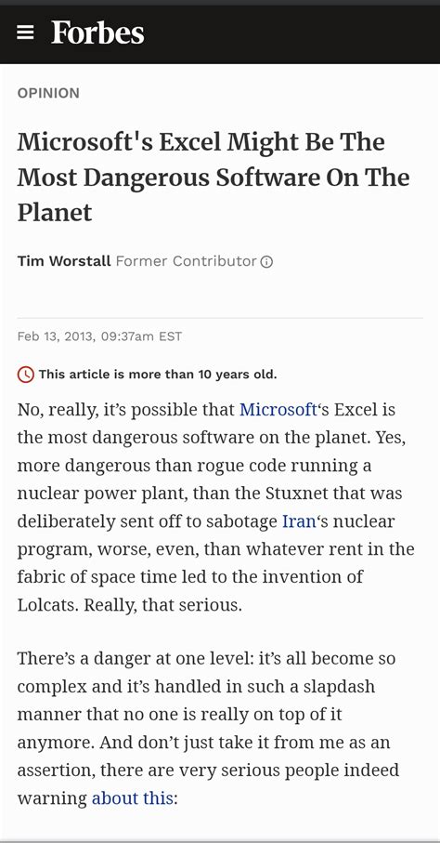Click the word Stuxnet in the paragraph
The image size is (440, 843).
pos(298,494)
